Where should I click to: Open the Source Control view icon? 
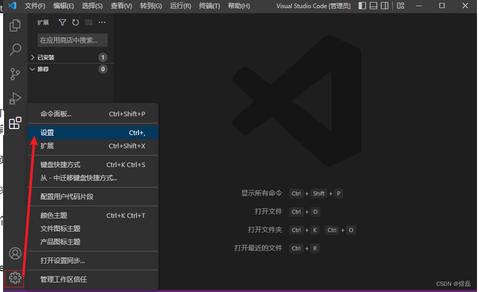click(15, 74)
